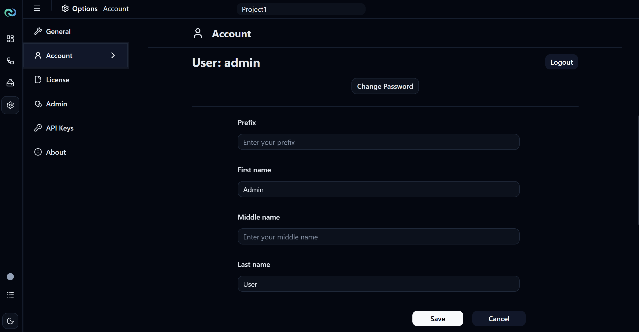Select the settings gear in left rail

pyautogui.click(x=10, y=105)
